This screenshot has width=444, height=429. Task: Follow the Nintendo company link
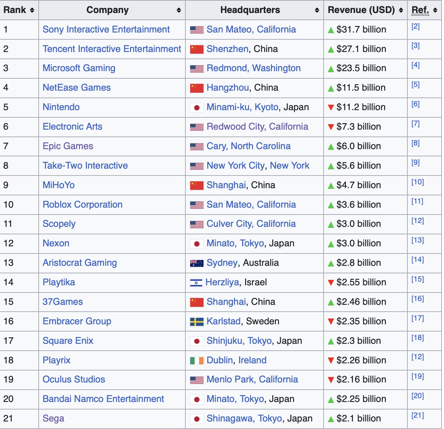pyautogui.click(x=61, y=107)
